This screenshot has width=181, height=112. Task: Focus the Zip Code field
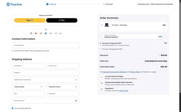coord(63,94)
